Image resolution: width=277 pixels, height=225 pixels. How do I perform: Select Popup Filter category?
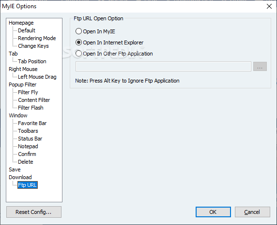(23, 84)
